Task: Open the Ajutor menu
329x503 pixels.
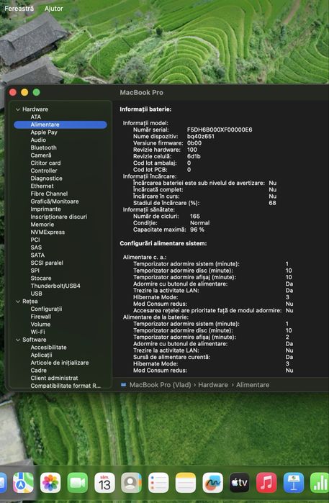Action: tap(53, 9)
